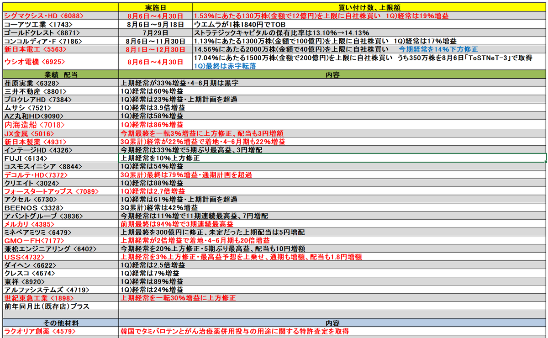Select the cell ミネベアミツミ <6479>
The width and height of the screenshot is (548, 338).
coord(60,232)
